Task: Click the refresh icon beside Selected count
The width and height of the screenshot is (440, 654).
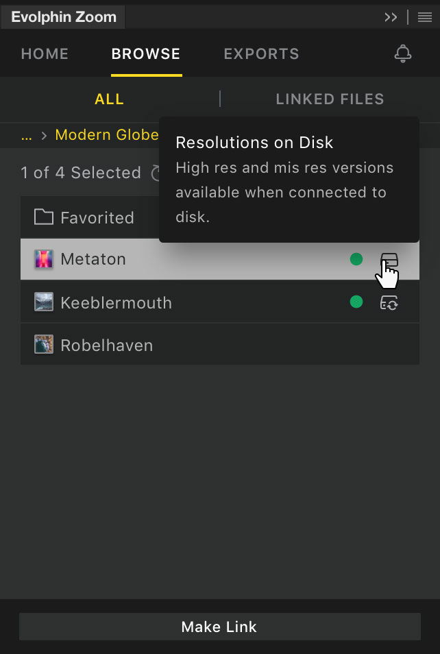Action: [156, 173]
